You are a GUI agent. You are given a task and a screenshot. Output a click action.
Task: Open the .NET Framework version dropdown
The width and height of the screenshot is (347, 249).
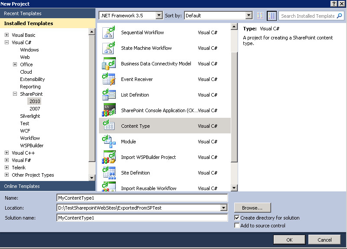pos(159,16)
